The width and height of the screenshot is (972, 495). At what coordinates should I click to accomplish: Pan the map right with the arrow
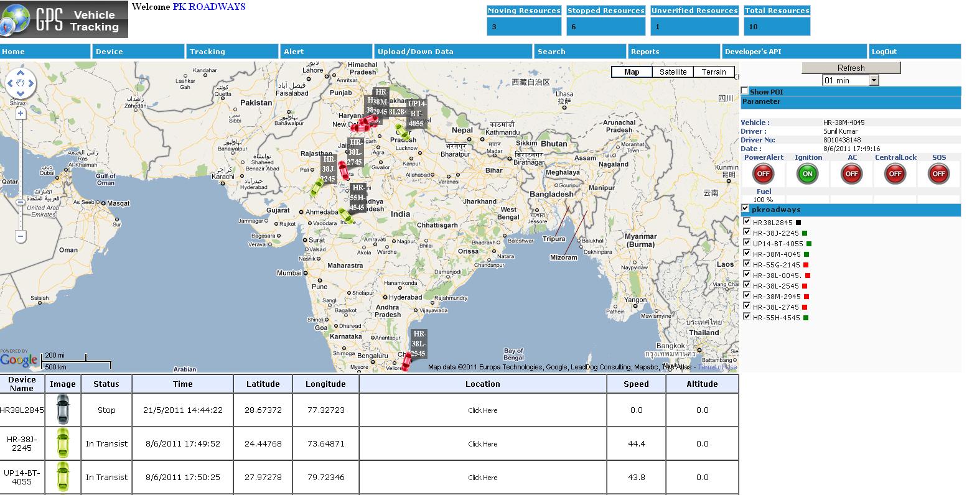(x=31, y=83)
